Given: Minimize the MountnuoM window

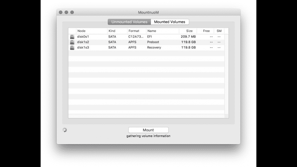Looking at the screenshot, I should 66,12.
